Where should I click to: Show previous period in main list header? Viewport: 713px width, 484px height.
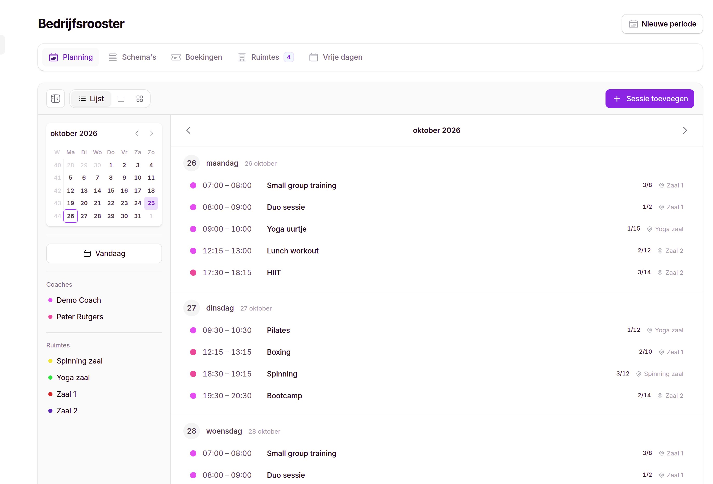[188, 130]
